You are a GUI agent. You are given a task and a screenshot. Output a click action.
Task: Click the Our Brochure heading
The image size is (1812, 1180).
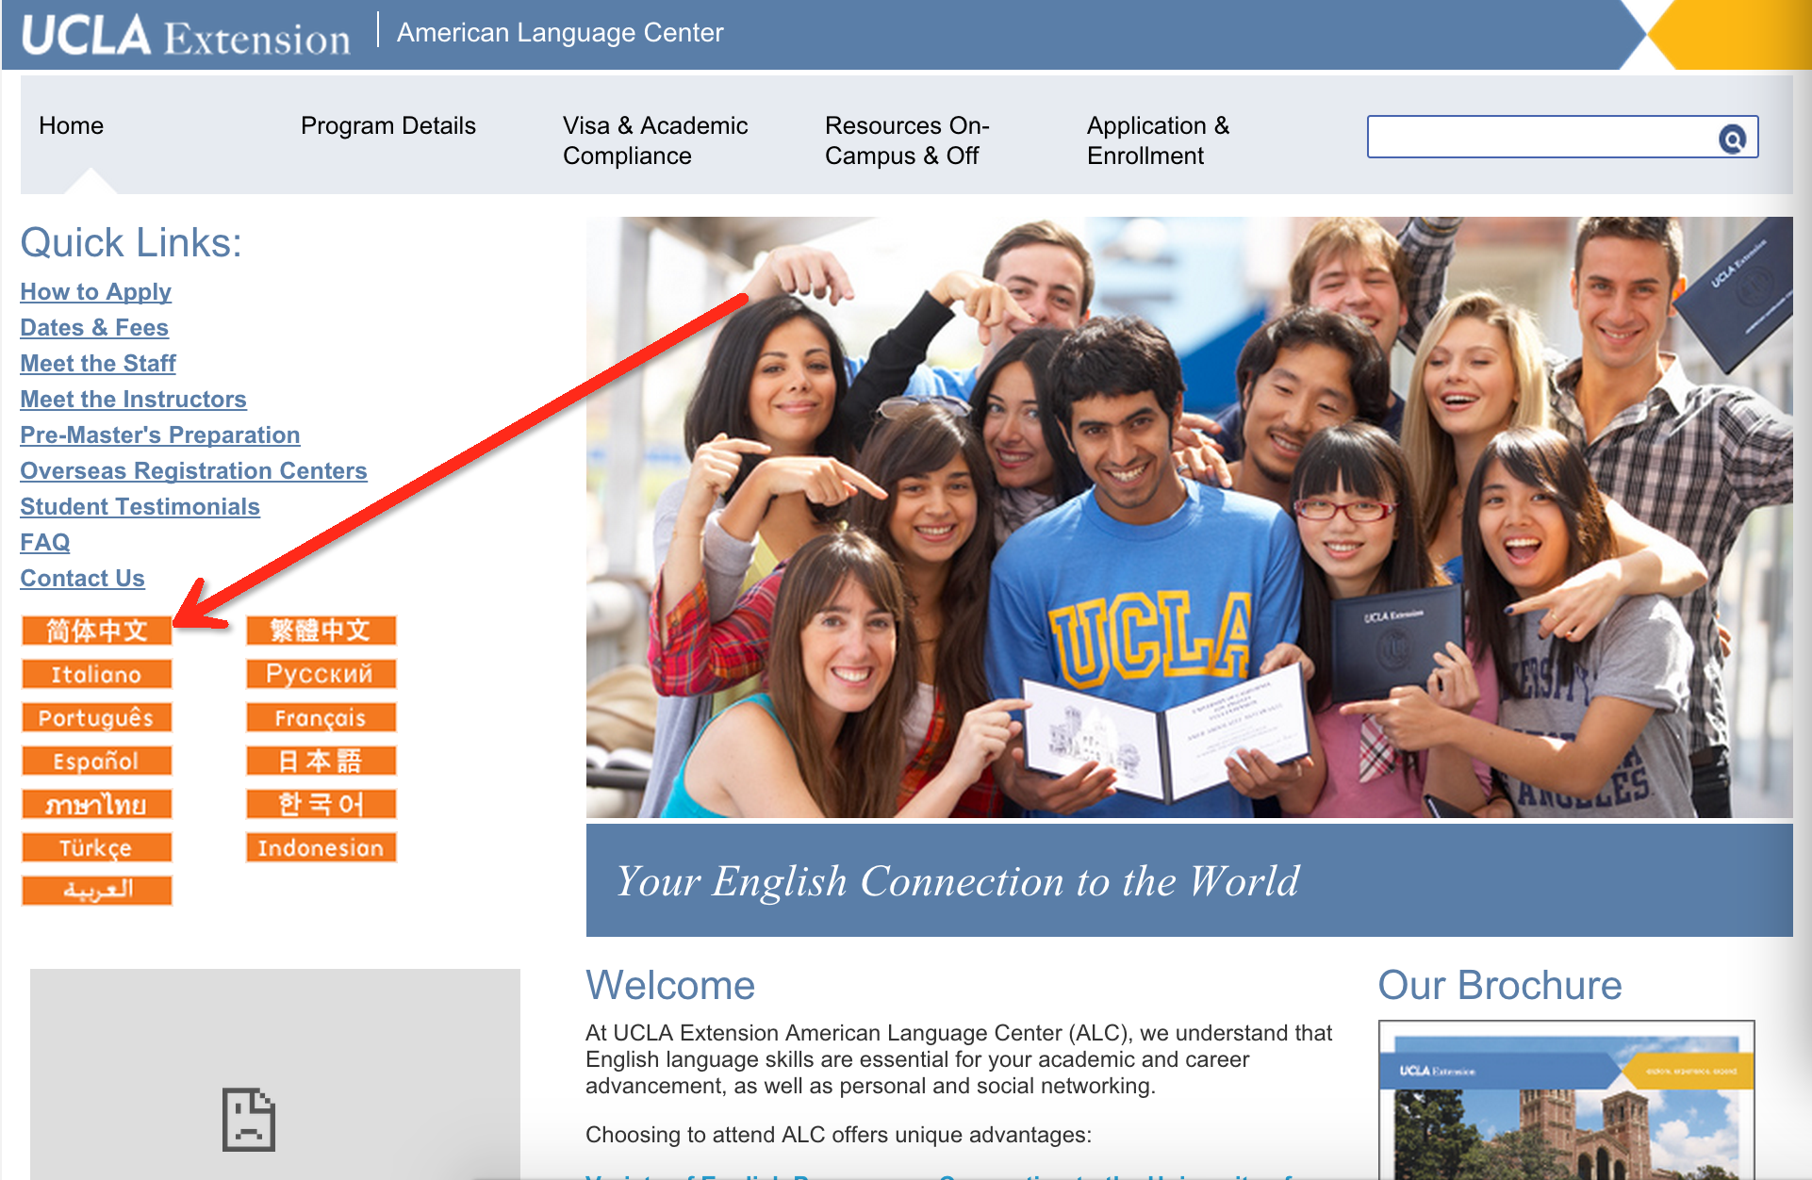(1500, 986)
